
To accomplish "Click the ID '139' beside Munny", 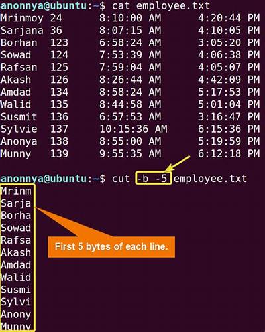I will (59, 154).
